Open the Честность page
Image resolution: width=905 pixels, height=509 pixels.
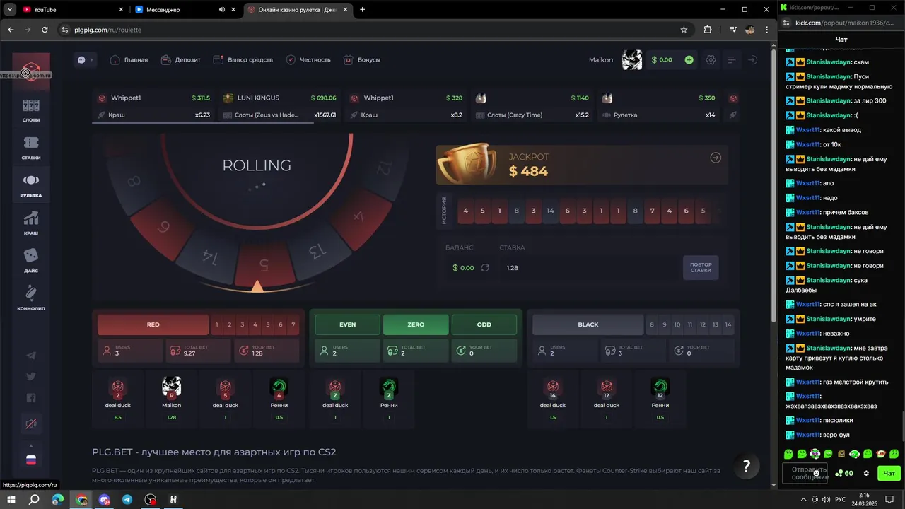(308, 60)
